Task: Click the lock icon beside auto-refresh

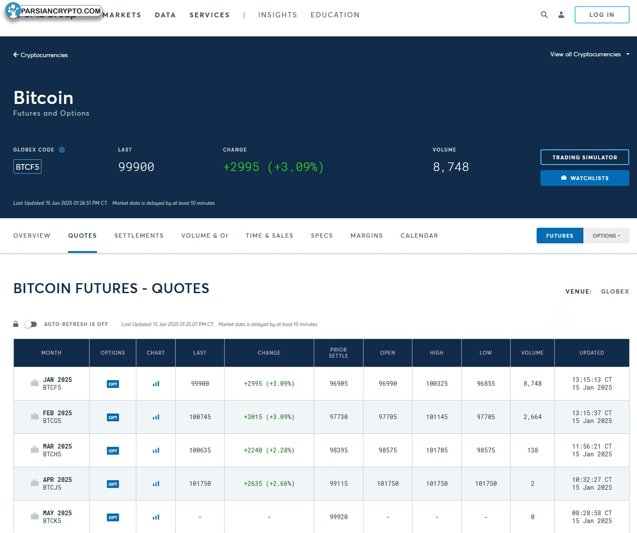Action: coord(16,324)
